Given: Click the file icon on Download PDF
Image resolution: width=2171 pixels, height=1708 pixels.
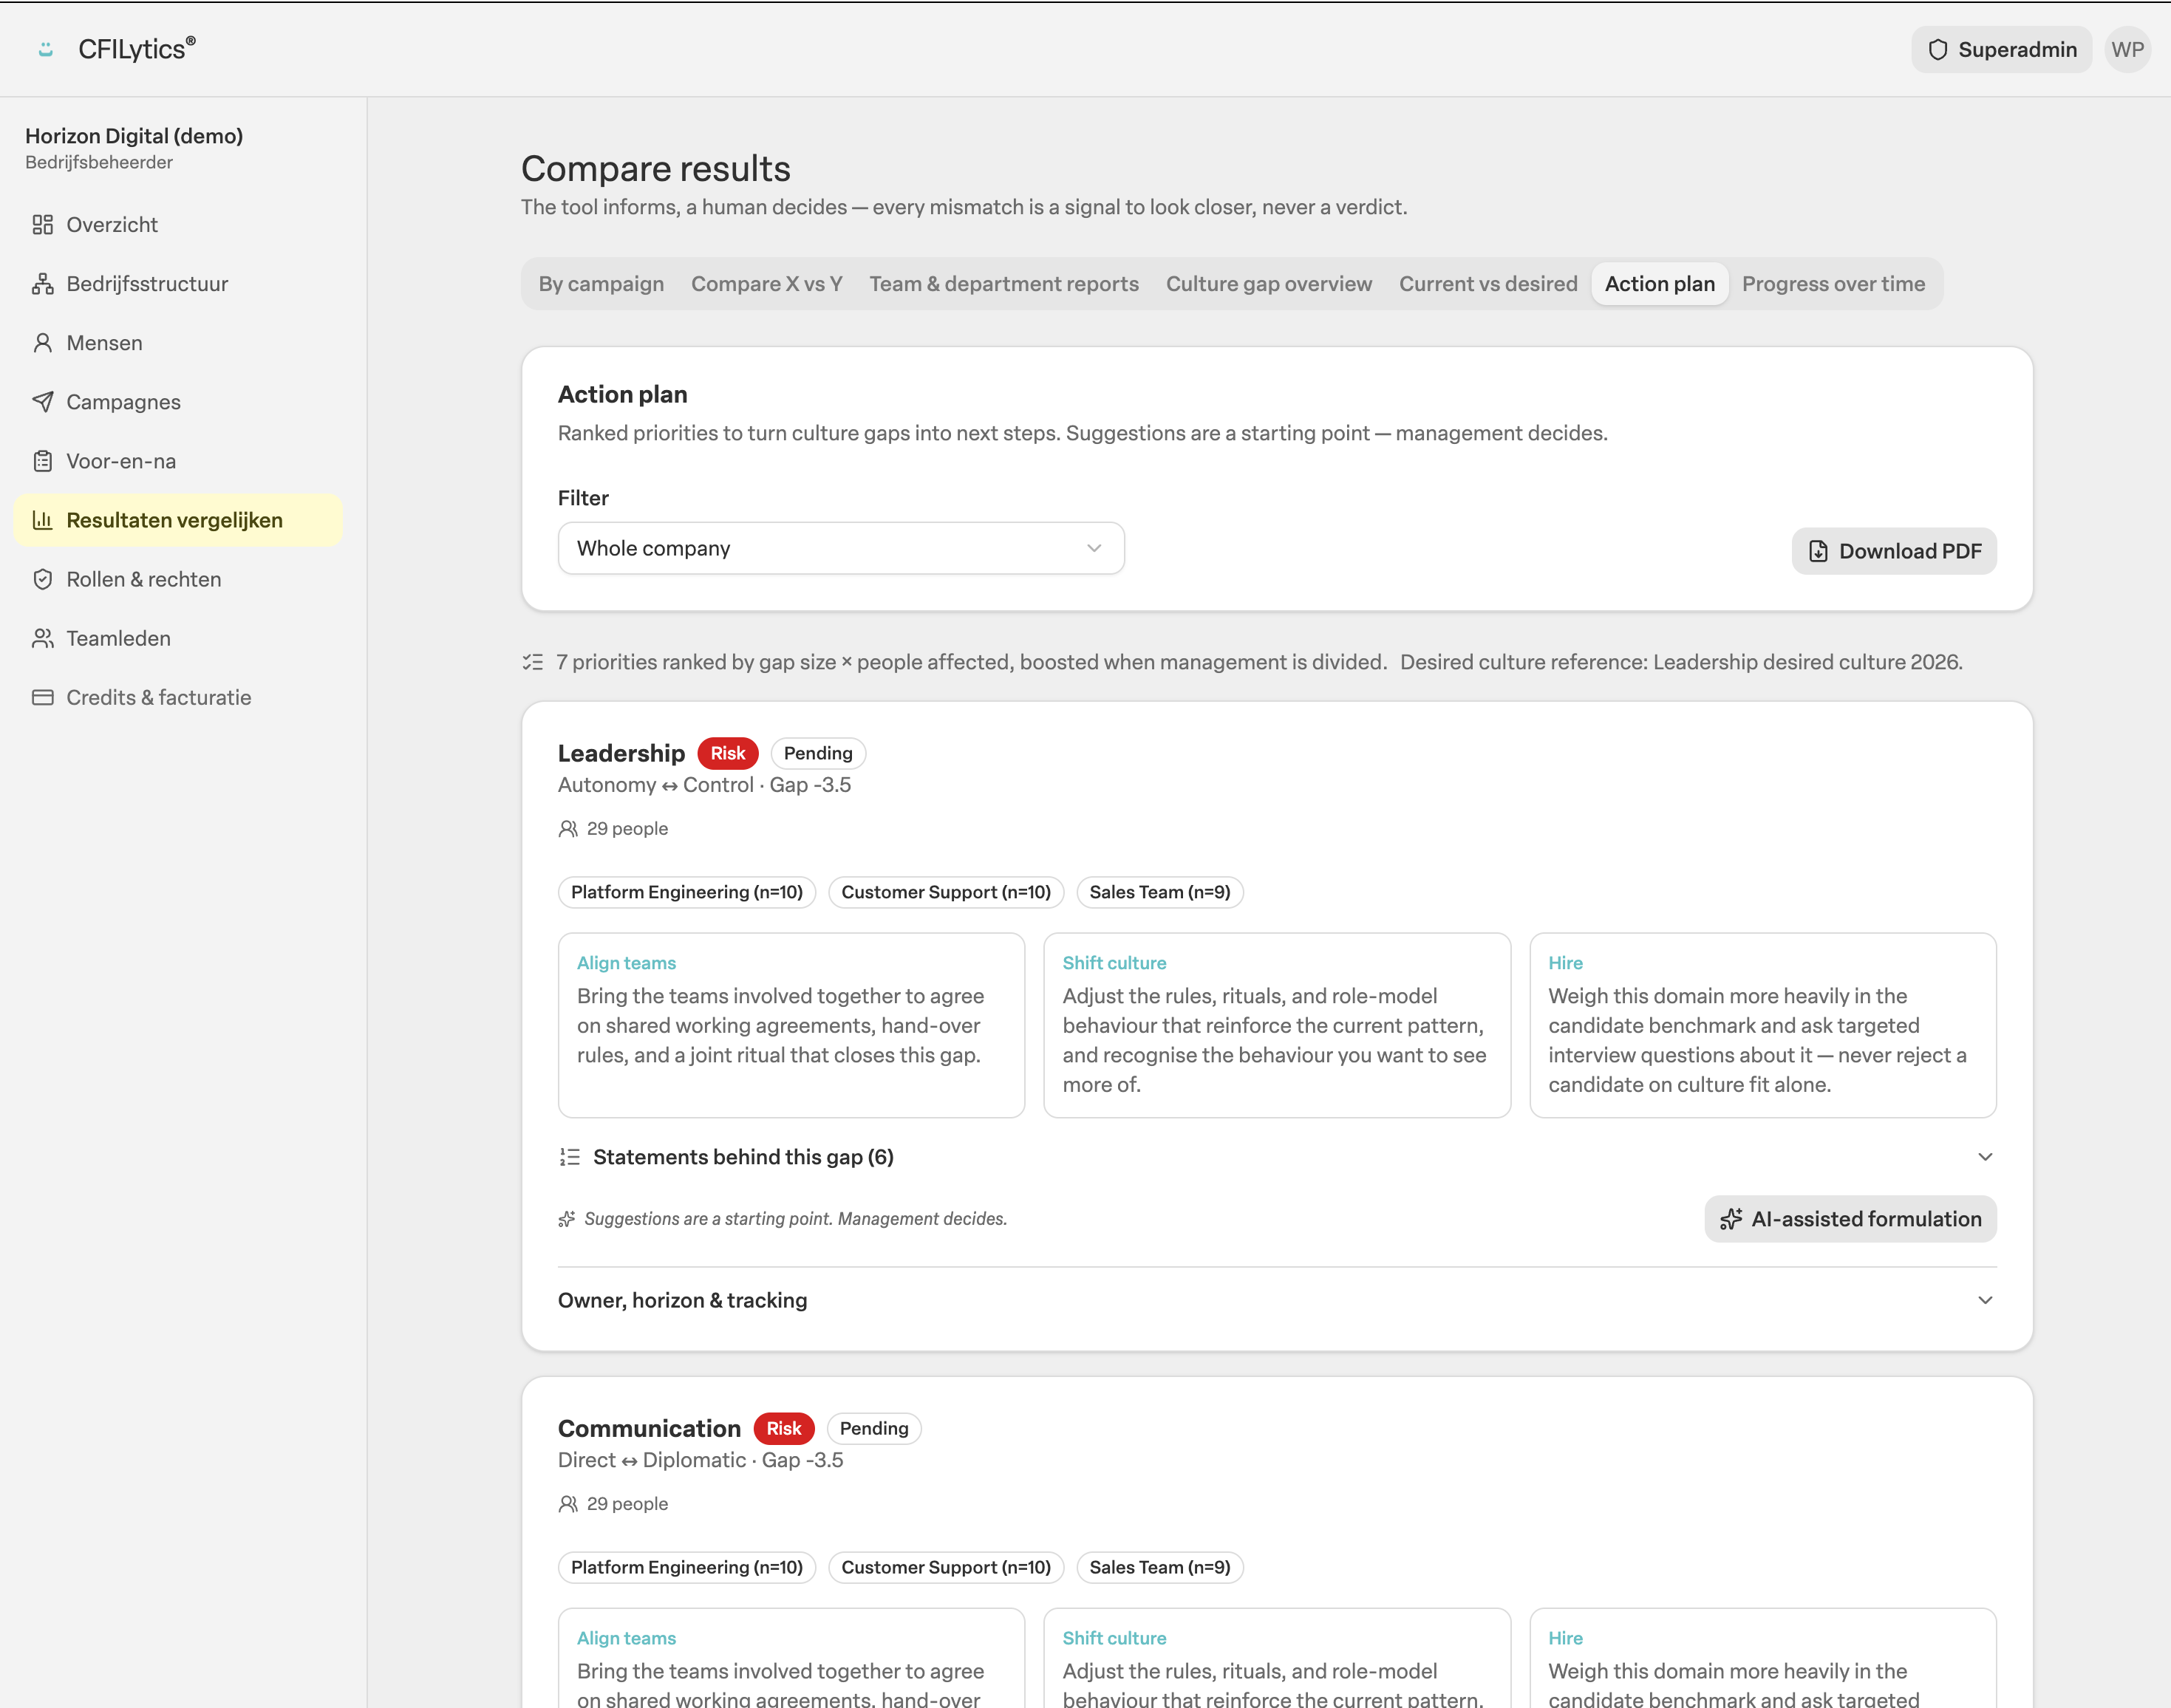Looking at the screenshot, I should [x=1818, y=550].
